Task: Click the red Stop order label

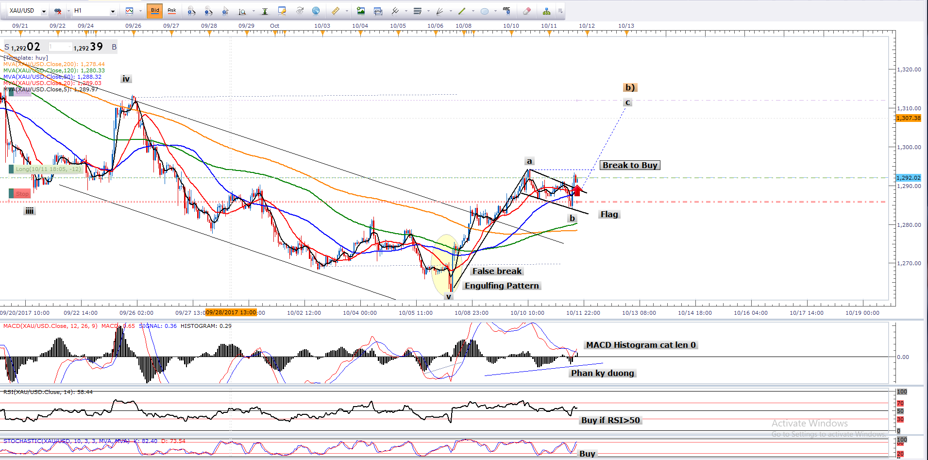Action: tap(22, 194)
